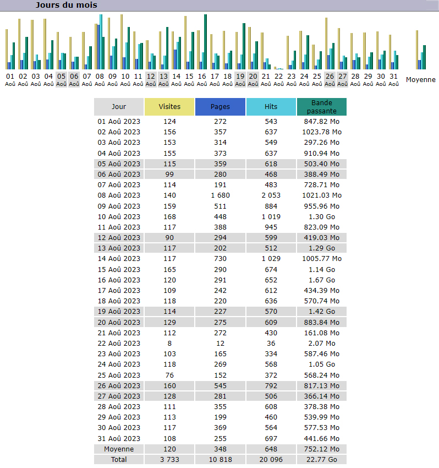Click visits value 90 for 12 Aoû
Screen dimensions: 439x468
169,238
